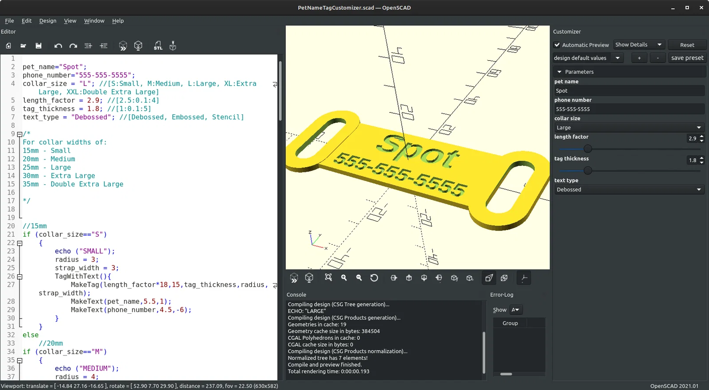Click the Export as STL icon

tap(158, 46)
